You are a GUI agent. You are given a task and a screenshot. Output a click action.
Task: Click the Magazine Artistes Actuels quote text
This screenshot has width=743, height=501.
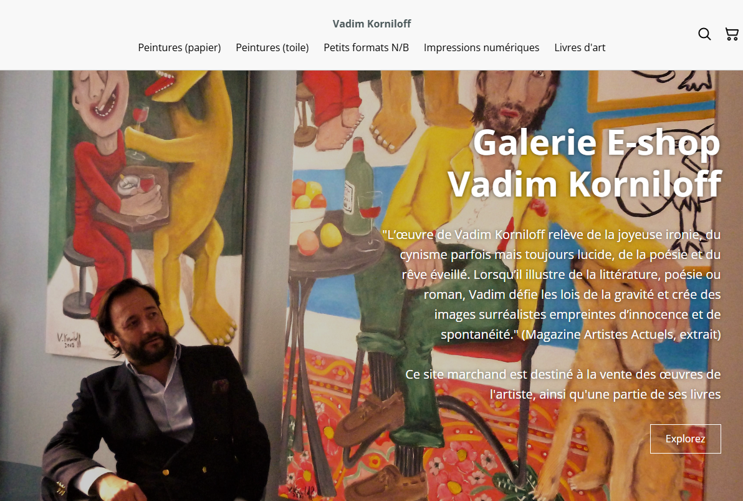(x=552, y=284)
